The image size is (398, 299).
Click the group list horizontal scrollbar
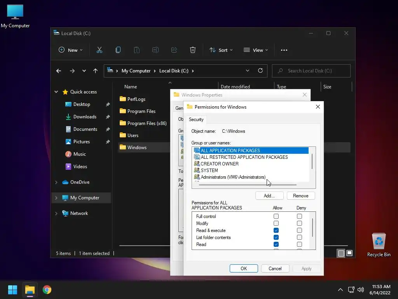[248, 185]
